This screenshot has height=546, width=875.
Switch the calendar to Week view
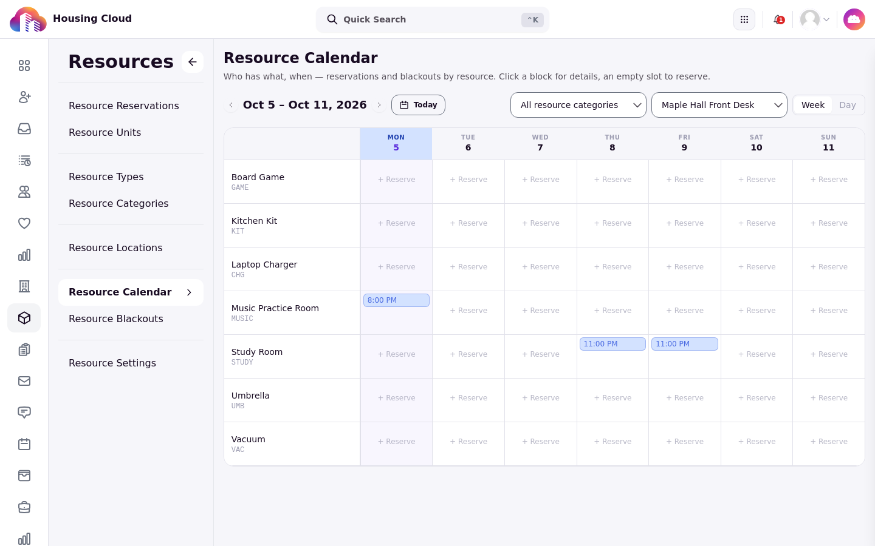[x=813, y=105]
